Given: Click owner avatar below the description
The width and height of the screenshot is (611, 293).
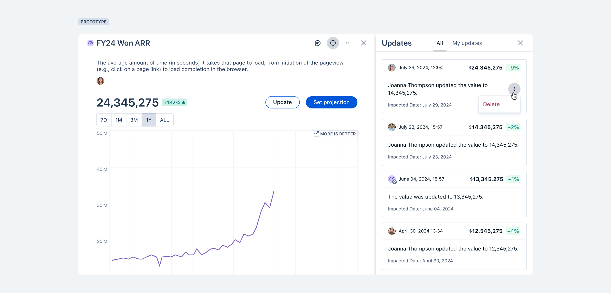Looking at the screenshot, I should (100, 81).
